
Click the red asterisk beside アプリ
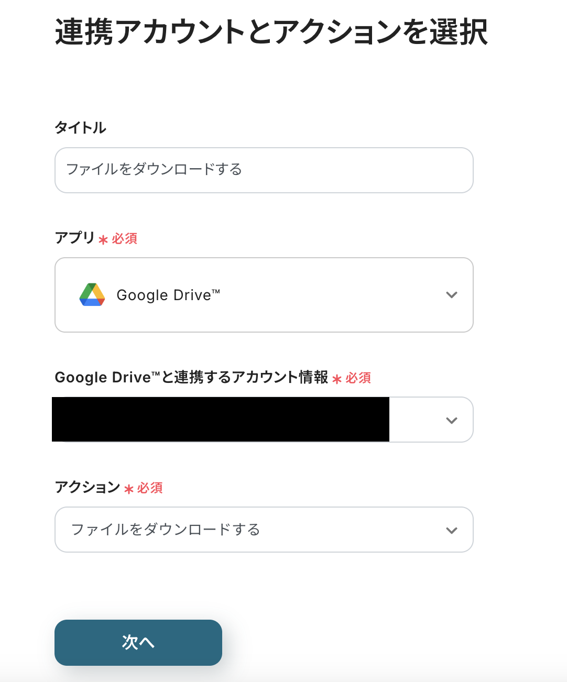(x=103, y=240)
